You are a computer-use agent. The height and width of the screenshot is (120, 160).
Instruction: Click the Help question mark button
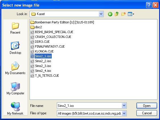coord(149,5)
